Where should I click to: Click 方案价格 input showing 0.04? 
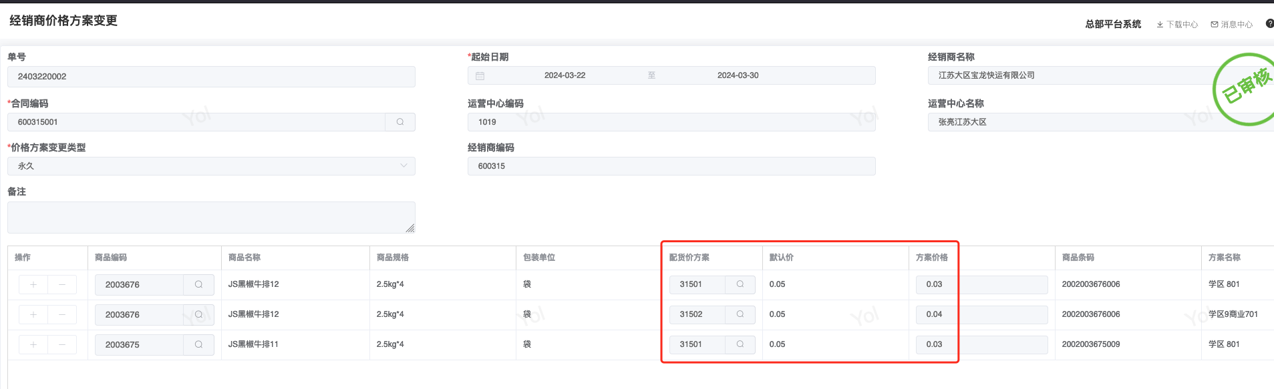tap(981, 314)
